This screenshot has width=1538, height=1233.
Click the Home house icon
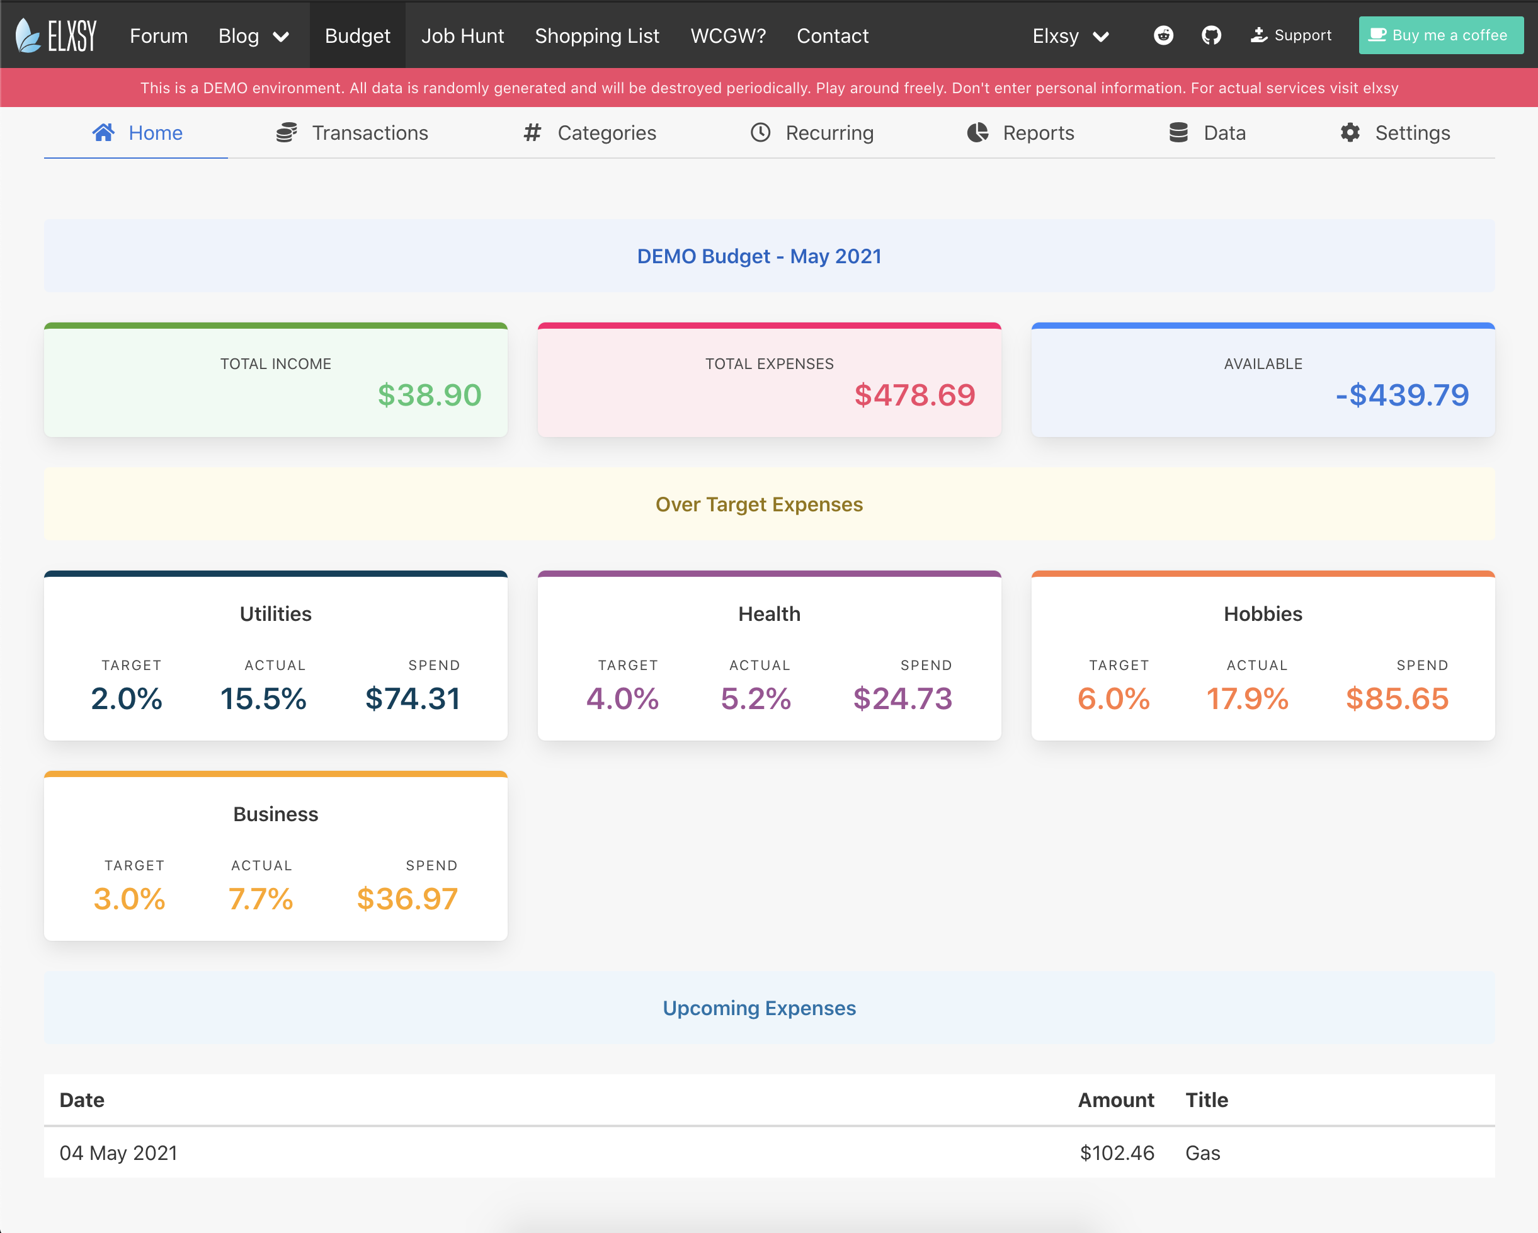103,133
